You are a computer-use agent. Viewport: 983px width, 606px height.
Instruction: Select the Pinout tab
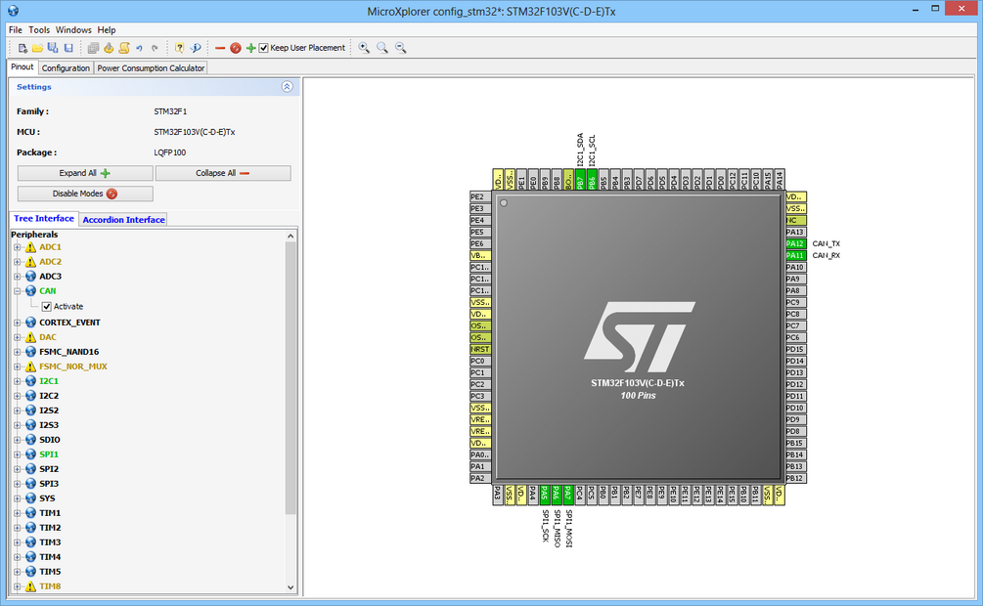coord(22,67)
